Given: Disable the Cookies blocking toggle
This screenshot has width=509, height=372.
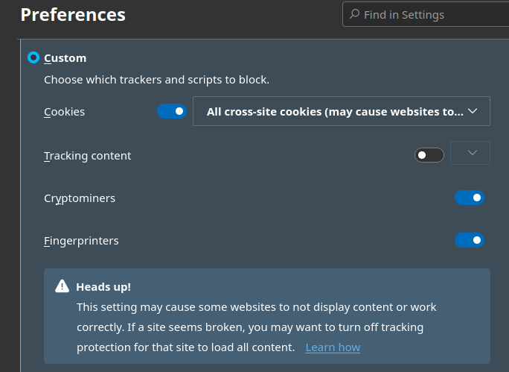Looking at the screenshot, I should pyautogui.click(x=171, y=111).
